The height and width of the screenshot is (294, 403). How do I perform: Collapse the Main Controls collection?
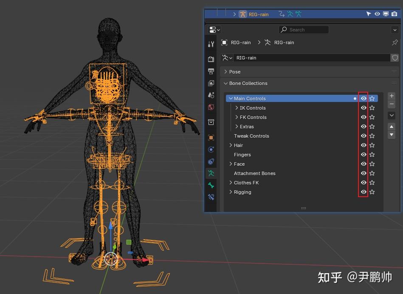[231, 98]
